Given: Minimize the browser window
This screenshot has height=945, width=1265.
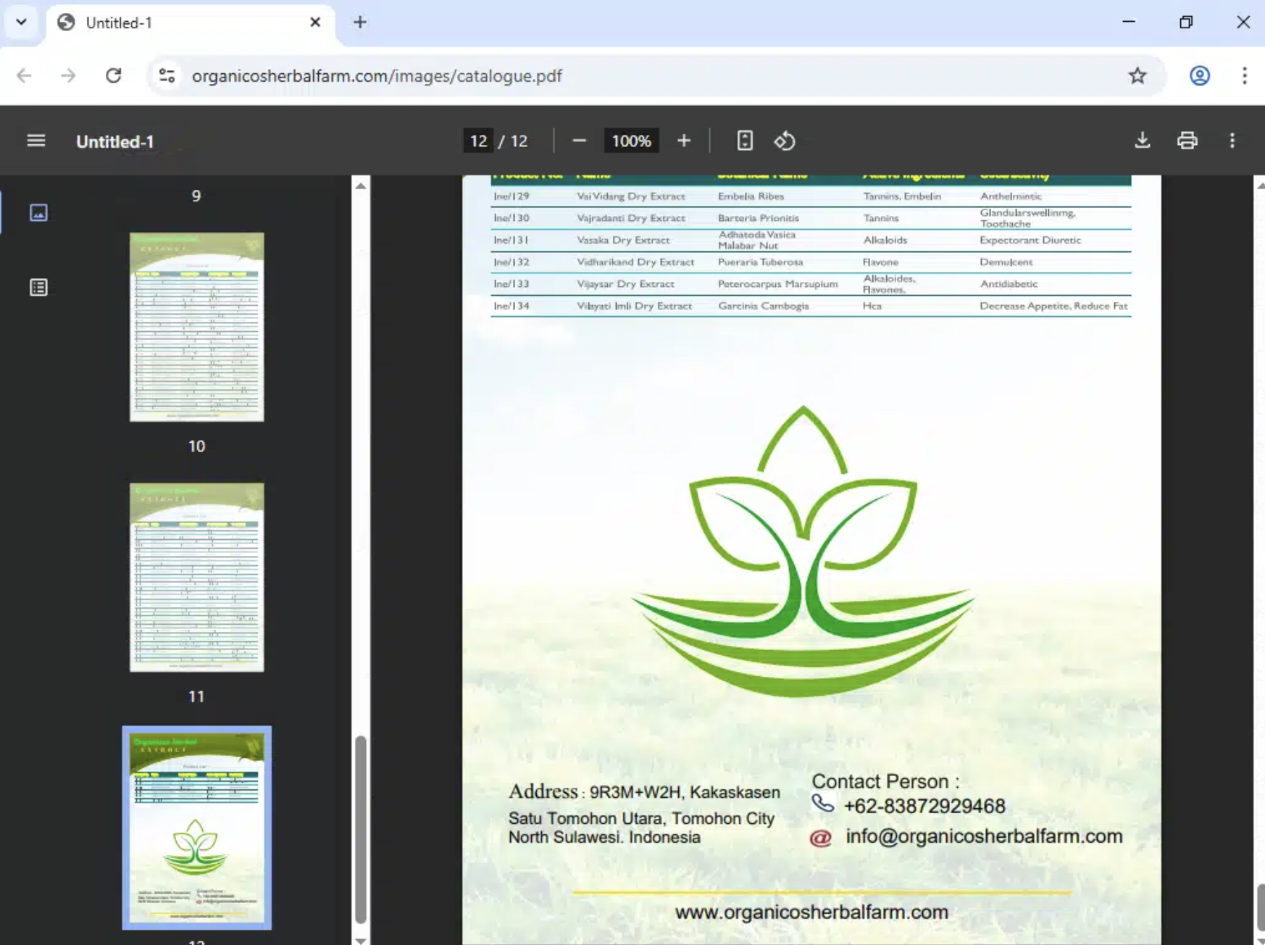Looking at the screenshot, I should [x=1128, y=22].
